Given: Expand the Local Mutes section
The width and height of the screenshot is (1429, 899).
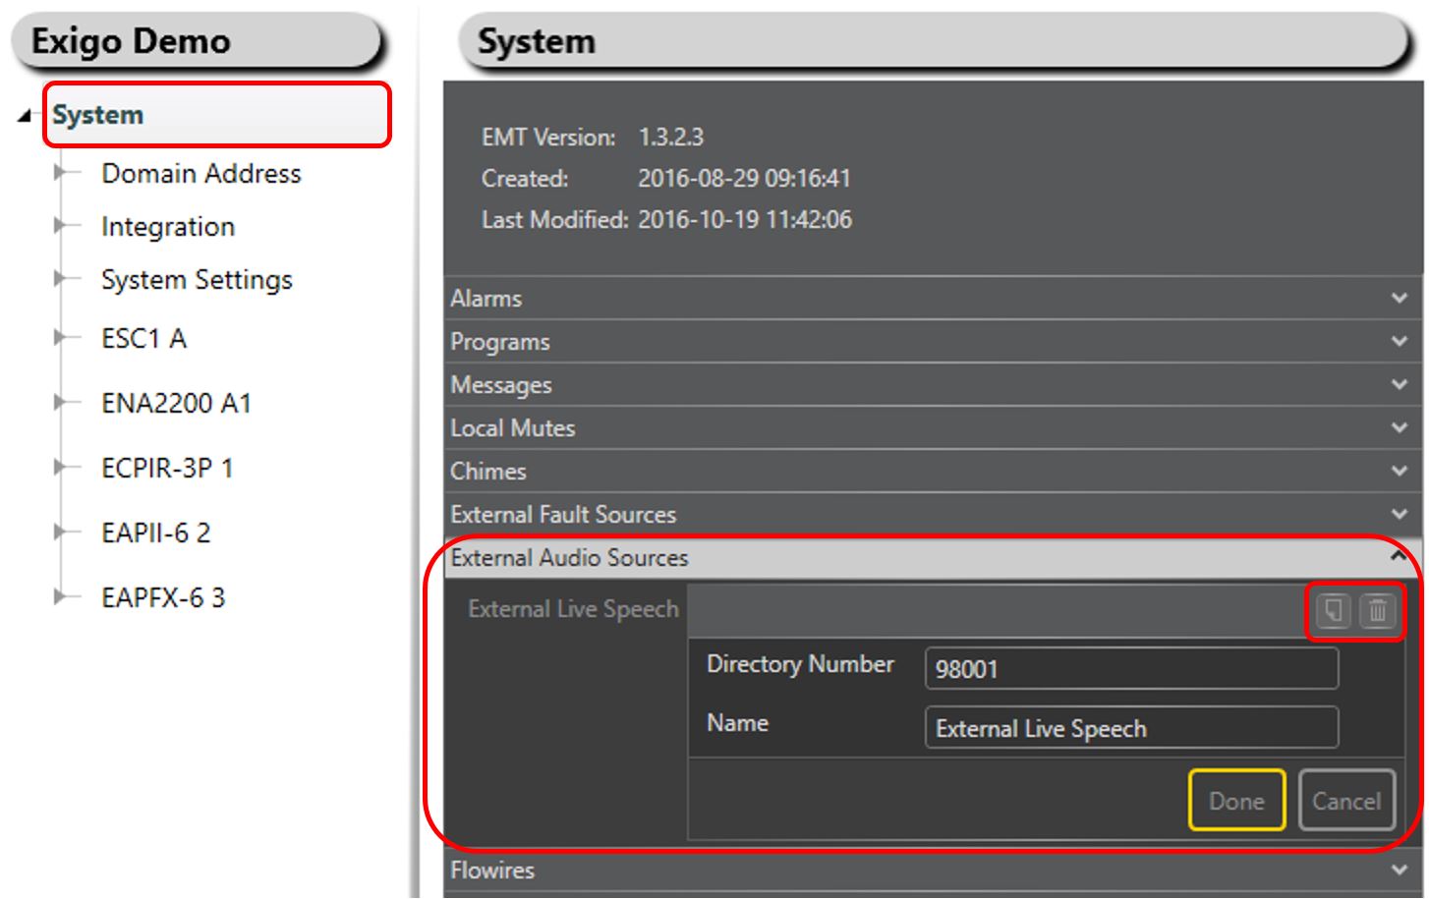Looking at the screenshot, I should (x=1399, y=428).
